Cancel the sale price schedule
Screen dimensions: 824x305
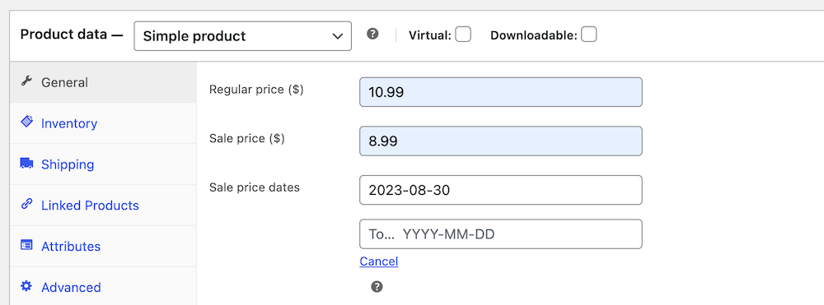[379, 261]
